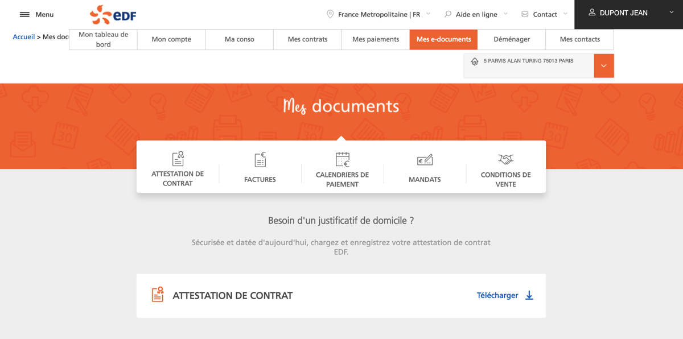This screenshot has width=683, height=339.
Task: Click the Calendriers de paiement calendar icon
Action: point(342,159)
